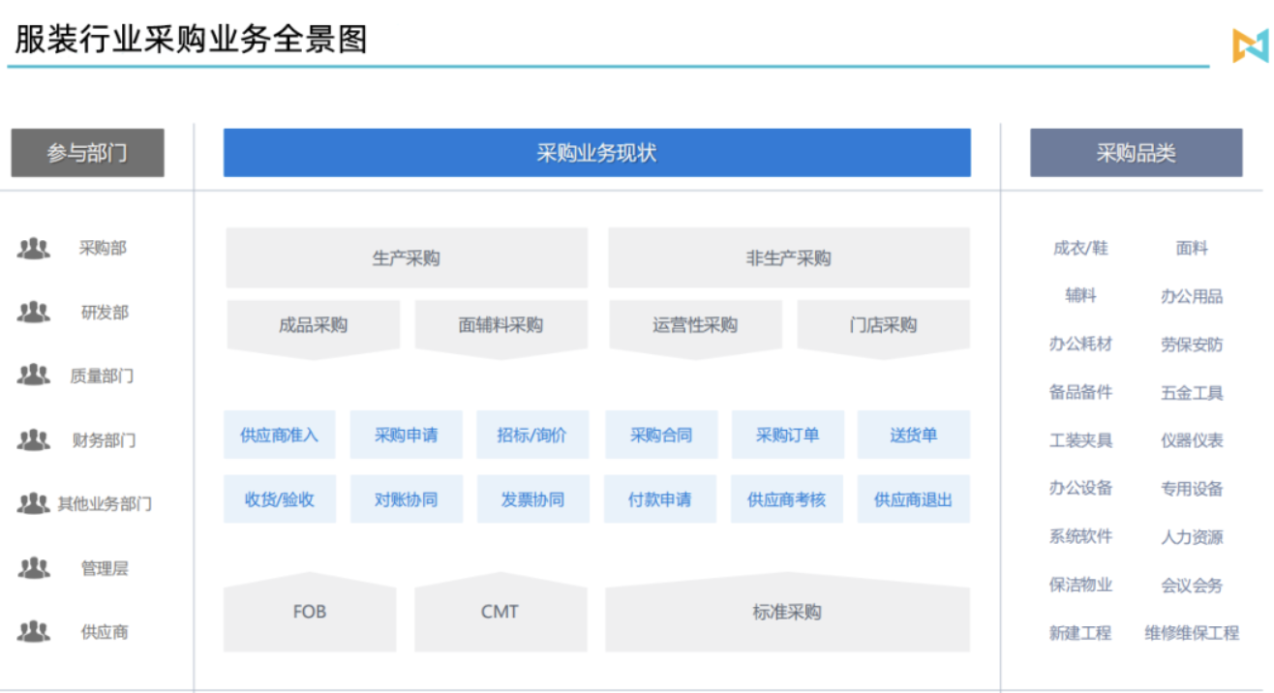This screenshot has height=693, width=1274.
Task: Click the logo icon at top right
Action: (1250, 45)
